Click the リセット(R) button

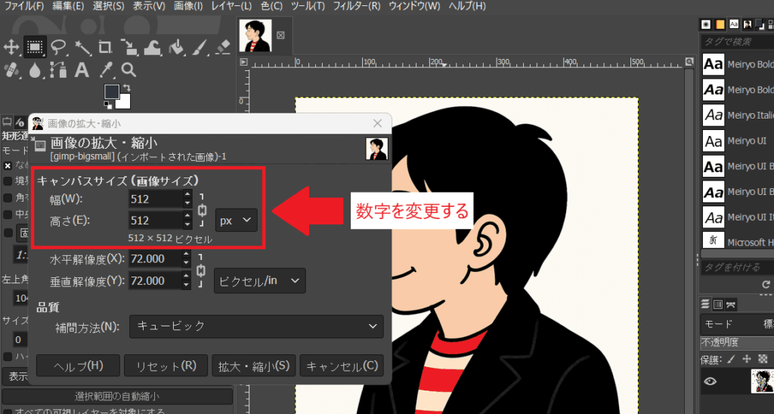(x=166, y=366)
